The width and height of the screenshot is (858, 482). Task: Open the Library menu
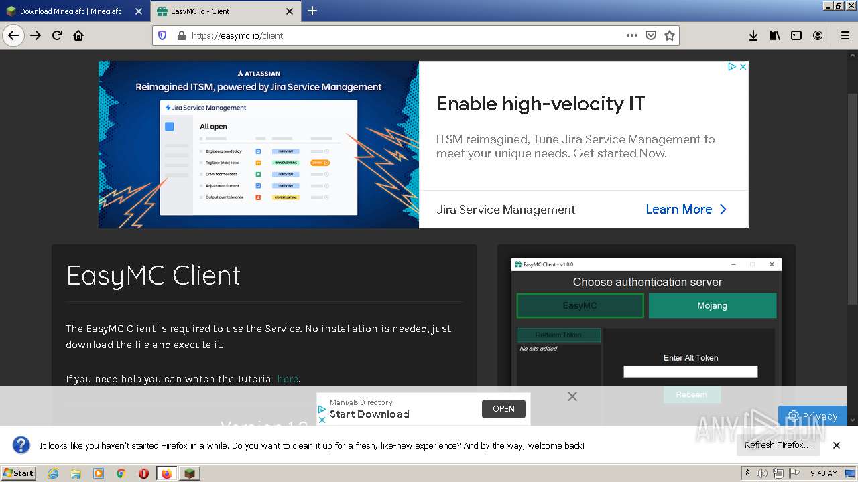tap(775, 35)
